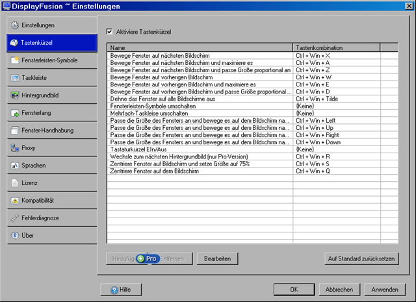Toggle the Aktiviere Tastenkürzel checkbox
The height and width of the screenshot is (302, 416).
[x=109, y=32]
